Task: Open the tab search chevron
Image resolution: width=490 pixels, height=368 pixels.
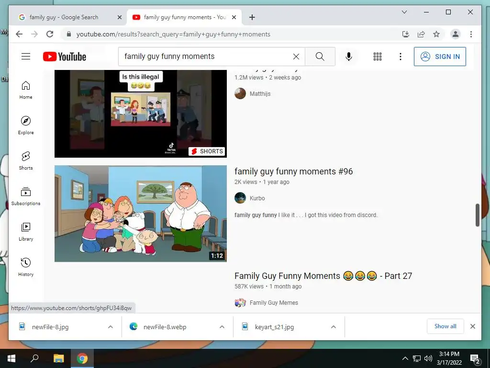Action: pyautogui.click(x=404, y=12)
